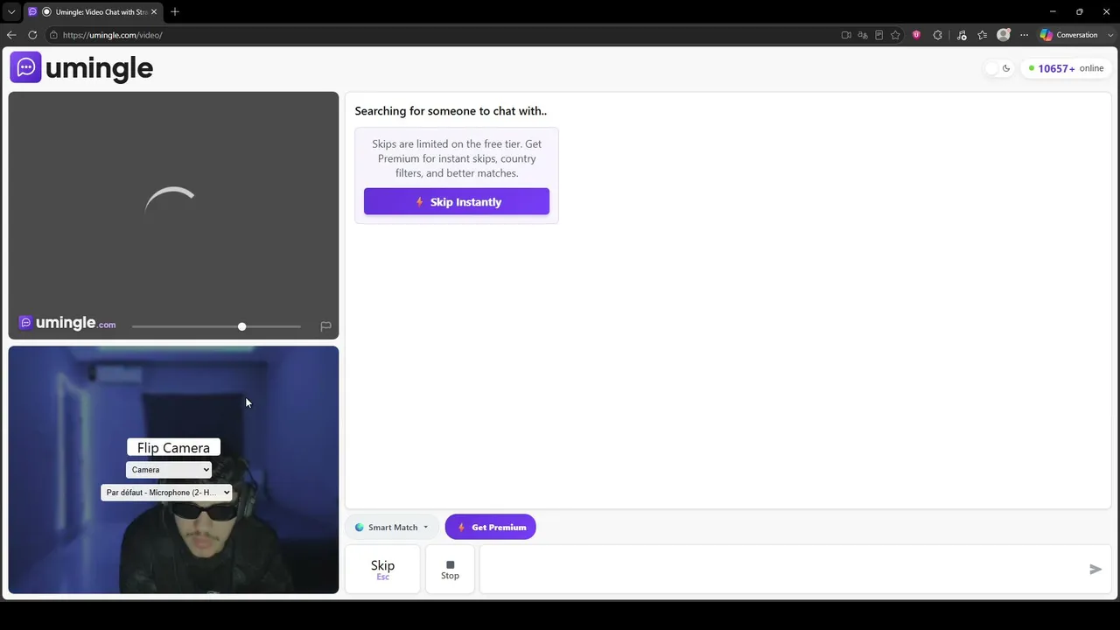Click the pink shield extension icon
This screenshot has width=1120, height=630.
click(916, 35)
